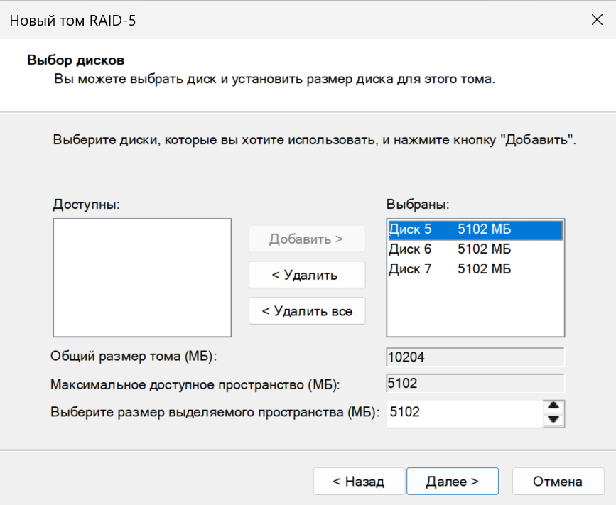616x505 pixels.
Task: Decrease allocated space with the down arrow
Action: pos(553,420)
